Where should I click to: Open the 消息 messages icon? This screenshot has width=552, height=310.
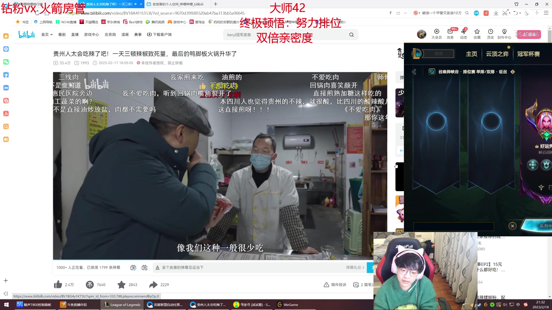pyautogui.click(x=450, y=34)
